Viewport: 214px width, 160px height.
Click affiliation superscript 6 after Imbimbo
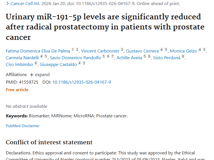pyautogui.click(x=36, y=63)
